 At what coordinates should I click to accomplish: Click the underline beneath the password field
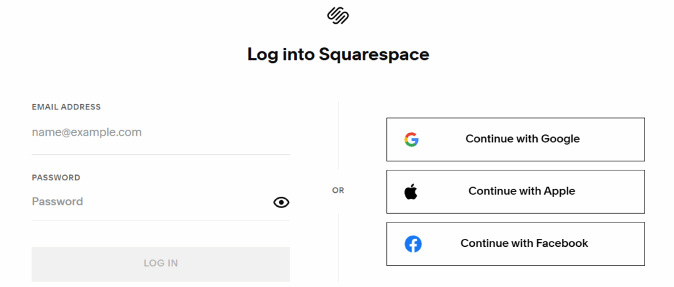[x=161, y=220]
